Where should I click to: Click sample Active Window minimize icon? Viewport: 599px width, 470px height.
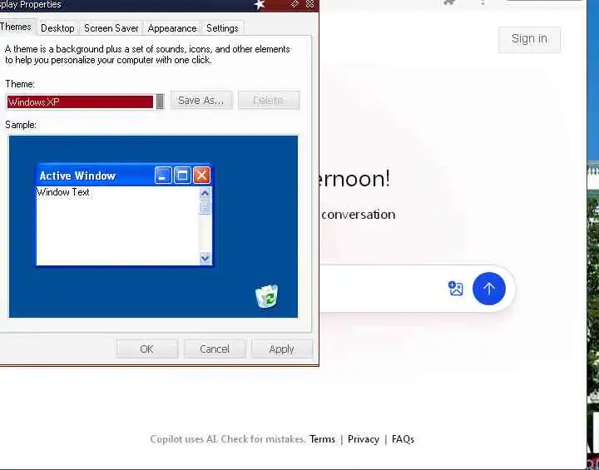tap(163, 176)
